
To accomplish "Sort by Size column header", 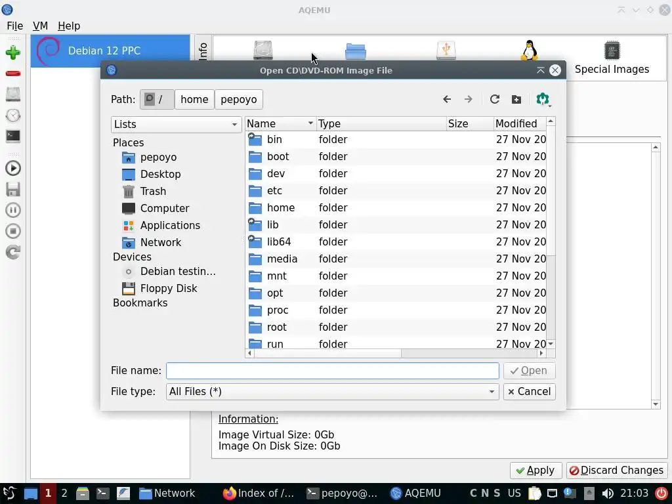I will click(470, 123).
